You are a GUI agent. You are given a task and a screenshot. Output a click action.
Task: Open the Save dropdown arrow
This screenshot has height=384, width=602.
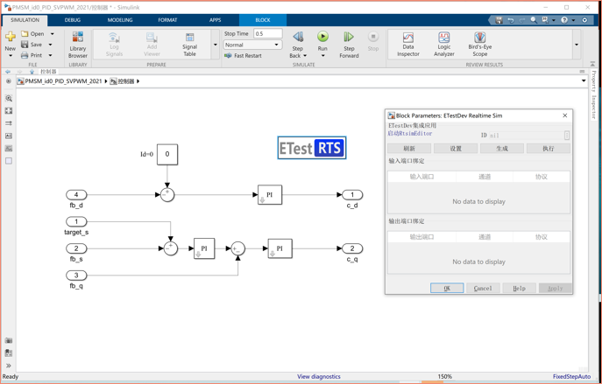52,45
